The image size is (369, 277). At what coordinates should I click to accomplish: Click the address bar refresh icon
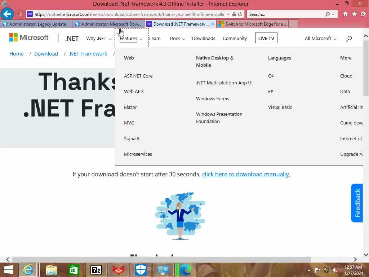pyautogui.click(x=240, y=14)
